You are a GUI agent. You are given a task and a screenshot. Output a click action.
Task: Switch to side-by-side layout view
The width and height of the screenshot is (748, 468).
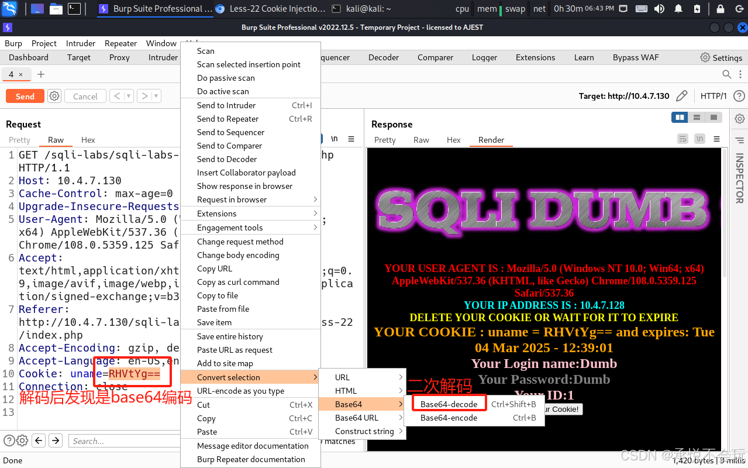(680, 118)
